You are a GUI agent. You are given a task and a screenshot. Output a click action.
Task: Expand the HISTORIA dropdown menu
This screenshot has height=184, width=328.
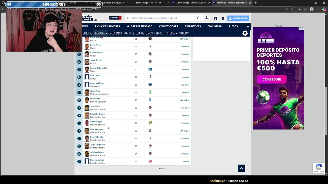point(171,33)
